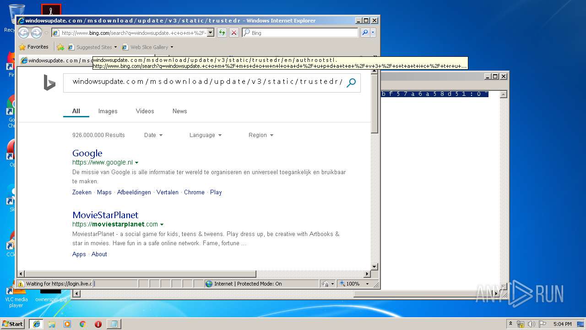The width and height of the screenshot is (586, 330).
Task: Click IE horizontal scrollbar right arrow
Action: pos(367,274)
